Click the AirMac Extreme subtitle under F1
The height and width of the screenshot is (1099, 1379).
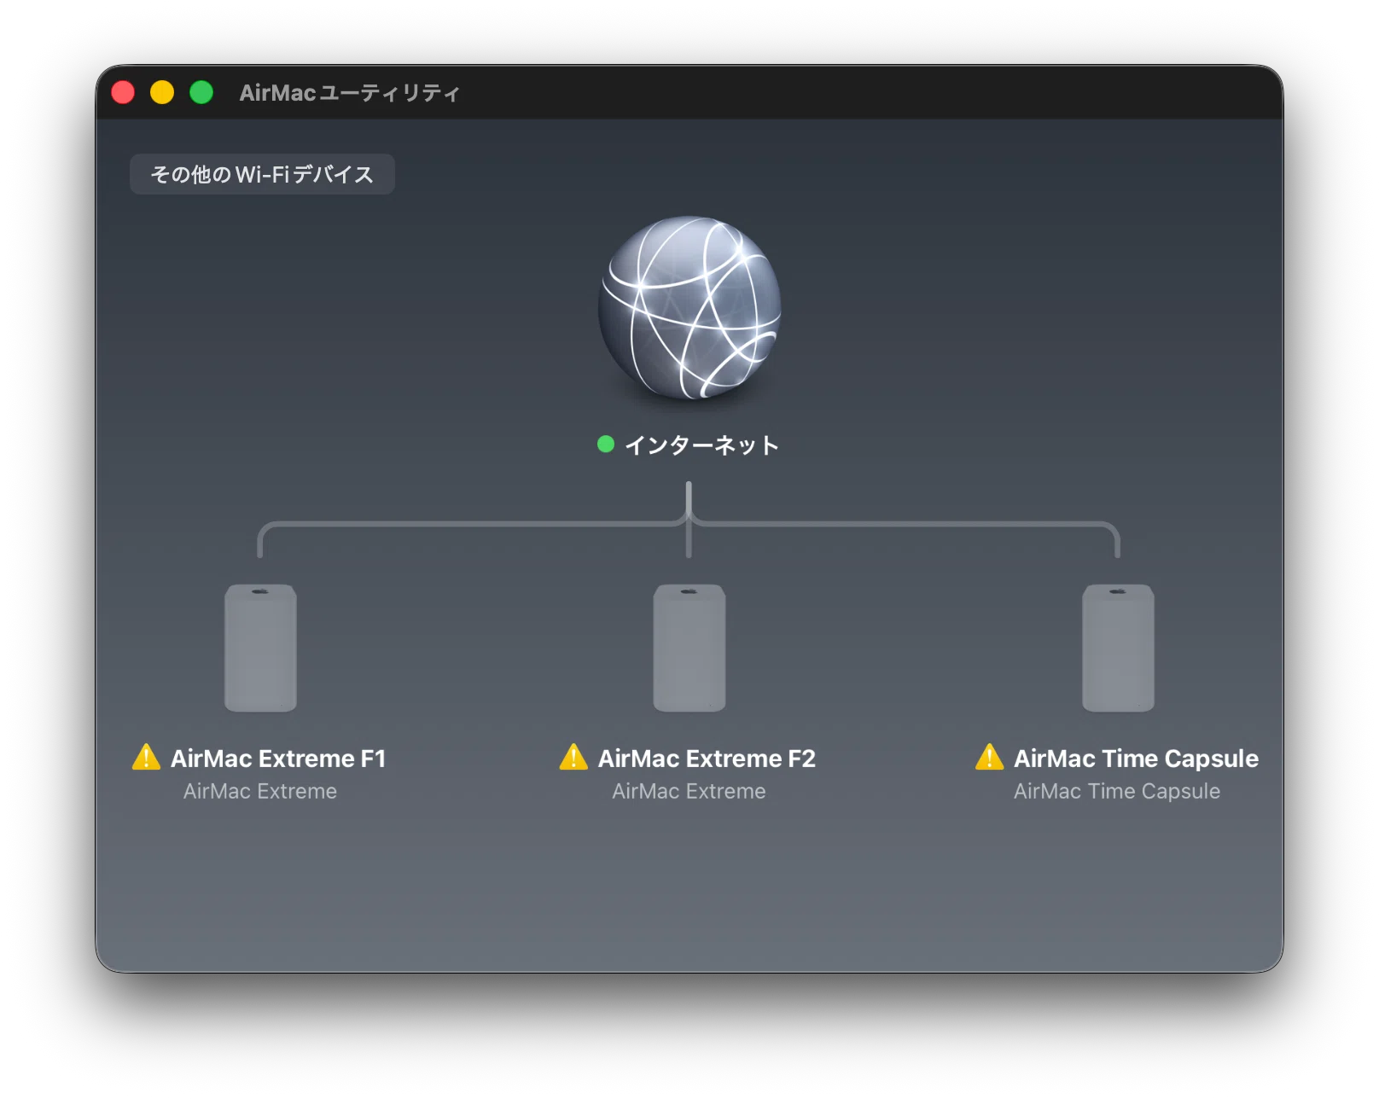pos(260,791)
